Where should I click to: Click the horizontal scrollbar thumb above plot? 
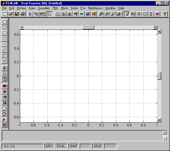pos(88,28)
